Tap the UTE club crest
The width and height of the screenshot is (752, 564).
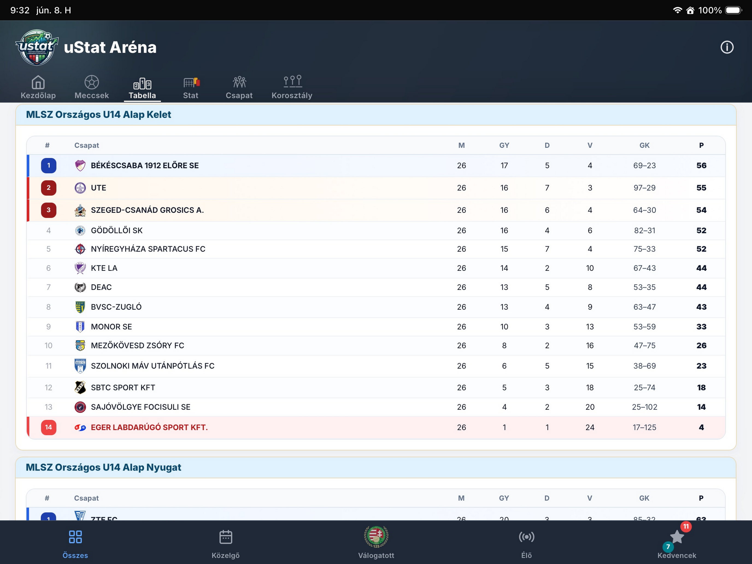pyautogui.click(x=80, y=188)
